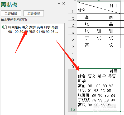124x115 pixels.
Task: Open the clipboard pane options dropdown arrow
Action: [59, 3]
